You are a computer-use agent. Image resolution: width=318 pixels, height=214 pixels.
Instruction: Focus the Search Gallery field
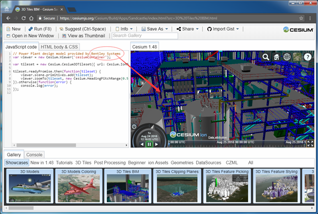[x=145, y=36]
